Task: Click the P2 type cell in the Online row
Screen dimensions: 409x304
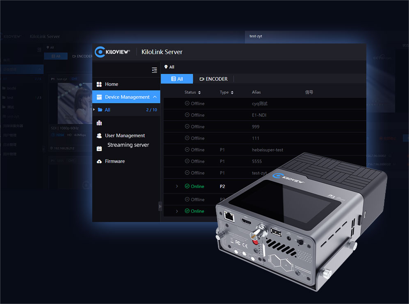Action: [222, 186]
